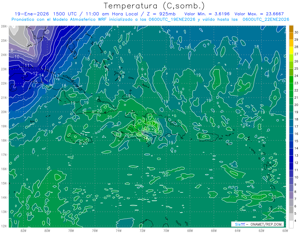Image resolution: width=303 pixels, height=234 pixels.
Task: Click the '24N' latitude axis label
Action: pyautogui.click(x=4, y=55)
